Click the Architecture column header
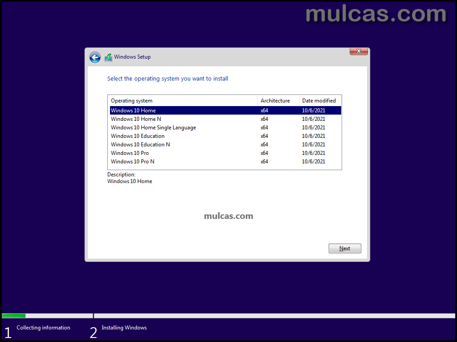This screenshot has width=457, height=342. pyautogui.click(x=275, y=101)
